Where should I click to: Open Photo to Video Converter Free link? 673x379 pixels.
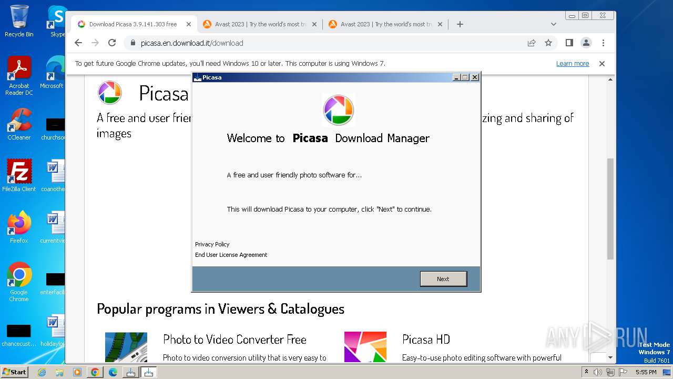[234, 340]
